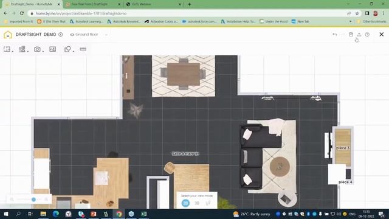Switch to the Draftsight_Demo HomeByMe tab

pos(32,4)
